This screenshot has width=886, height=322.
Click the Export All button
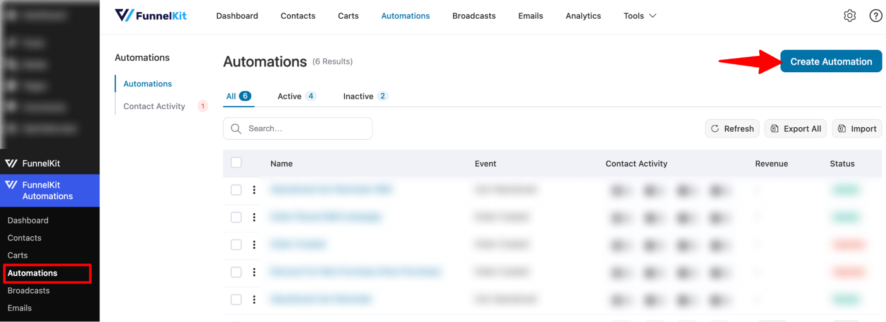796,129
